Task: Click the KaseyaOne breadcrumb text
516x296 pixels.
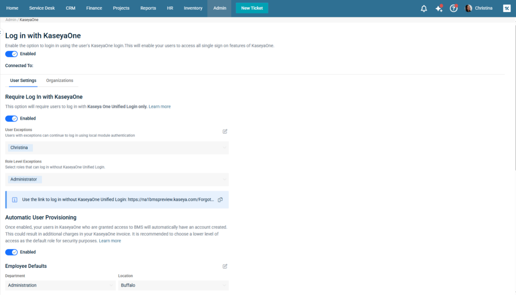Action: [x=29, y=20]
